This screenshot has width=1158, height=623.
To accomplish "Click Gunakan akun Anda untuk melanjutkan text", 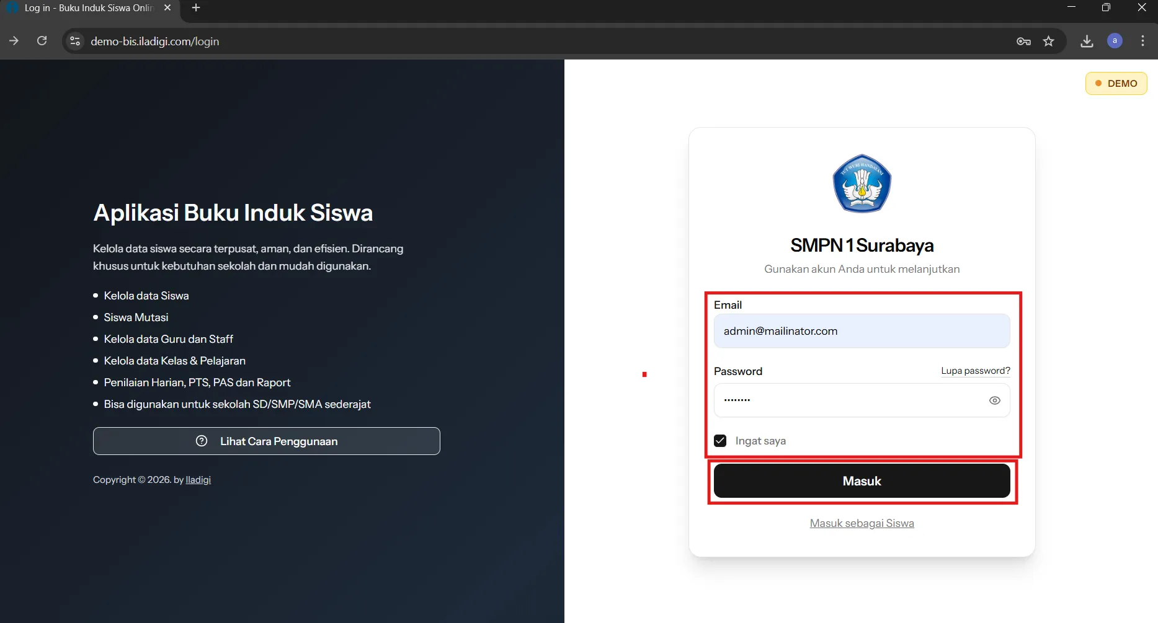I will pyautogui.click(x=862, y=269).
